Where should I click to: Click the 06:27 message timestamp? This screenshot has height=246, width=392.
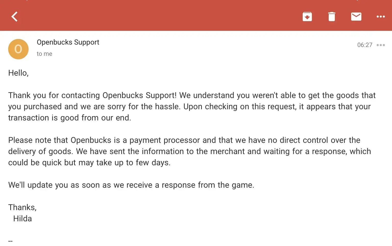click(x=365, y=45)
